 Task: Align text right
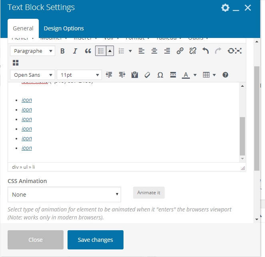tap(167, 51)
